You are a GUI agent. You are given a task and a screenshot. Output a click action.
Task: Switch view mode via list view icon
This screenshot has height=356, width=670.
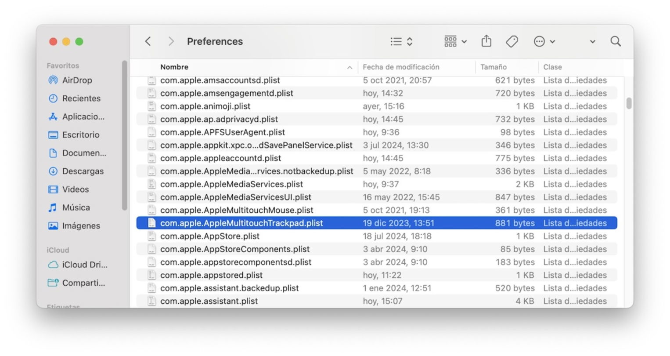click(x=401, y=41)
